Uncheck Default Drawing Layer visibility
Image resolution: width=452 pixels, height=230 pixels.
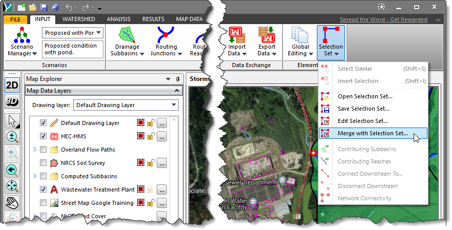click(x=43, y=123)
